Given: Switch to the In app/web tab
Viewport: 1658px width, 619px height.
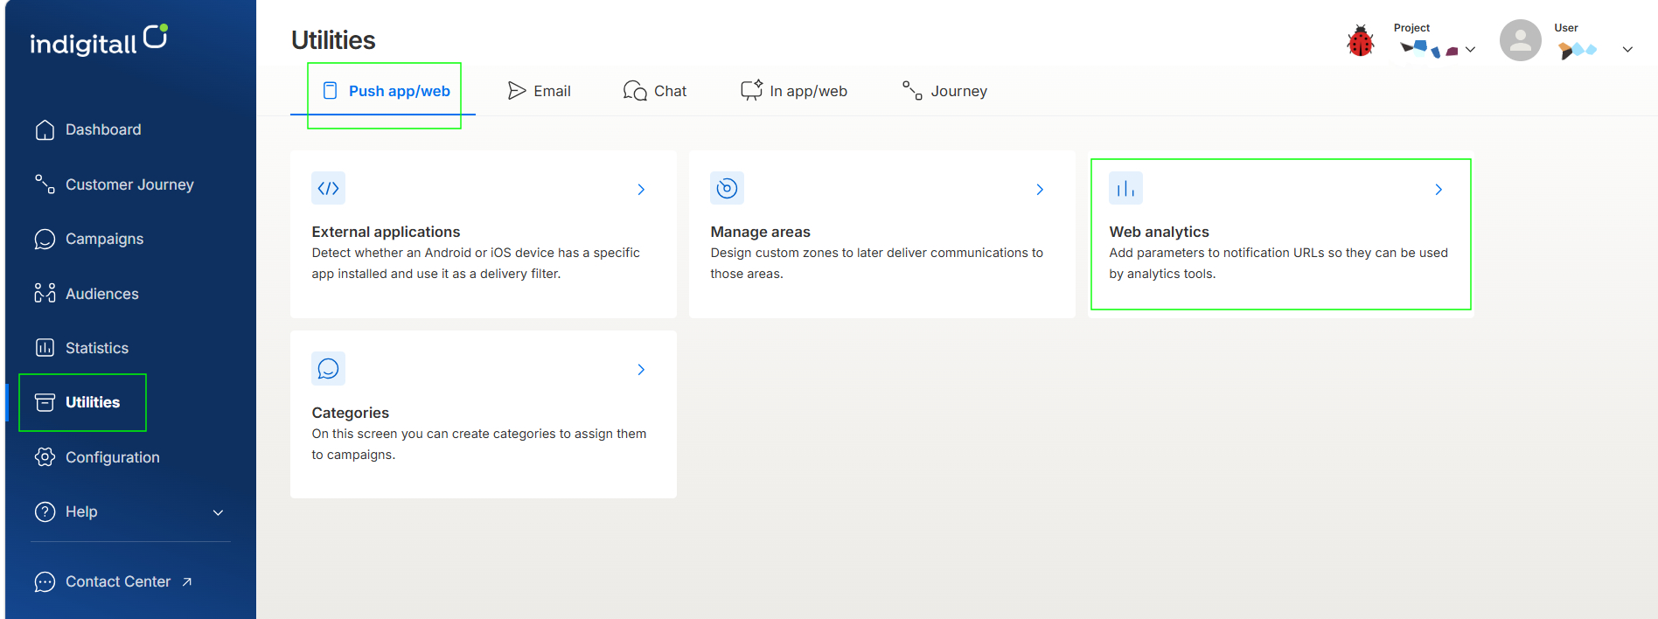Looking at the screenshot, I should pyautogui.click(x=794, y=91).
